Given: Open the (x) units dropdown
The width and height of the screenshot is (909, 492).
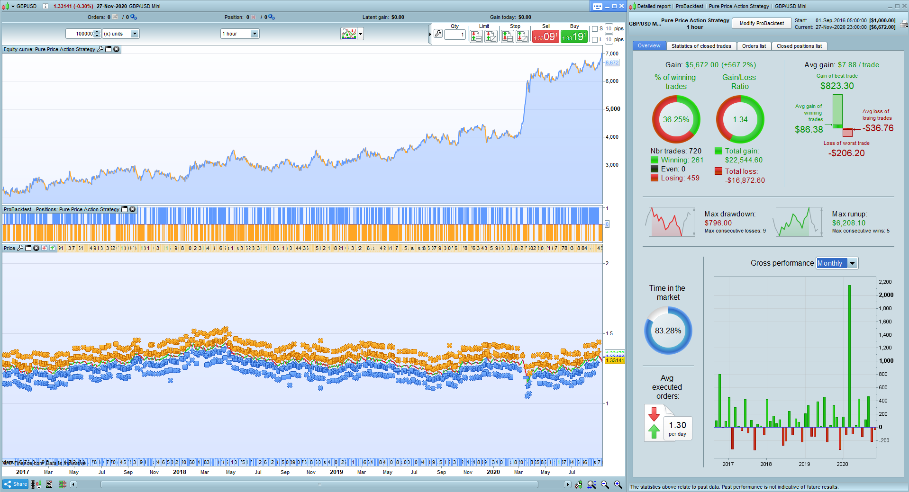Looking at the screenshot, I should click(x=135, y=34).
